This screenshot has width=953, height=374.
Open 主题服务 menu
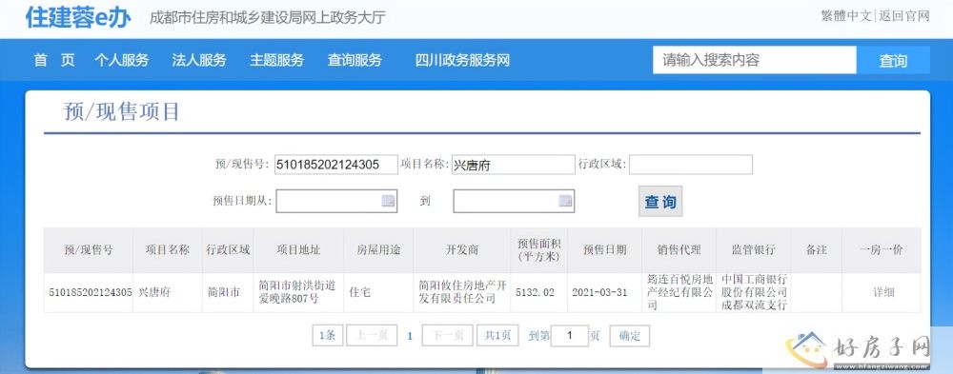pyautogui.click(x=276, y=60)
